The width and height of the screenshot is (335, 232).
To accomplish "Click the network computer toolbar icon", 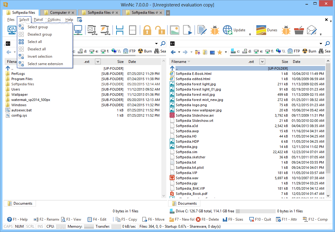I will click(x=78, y=30).
